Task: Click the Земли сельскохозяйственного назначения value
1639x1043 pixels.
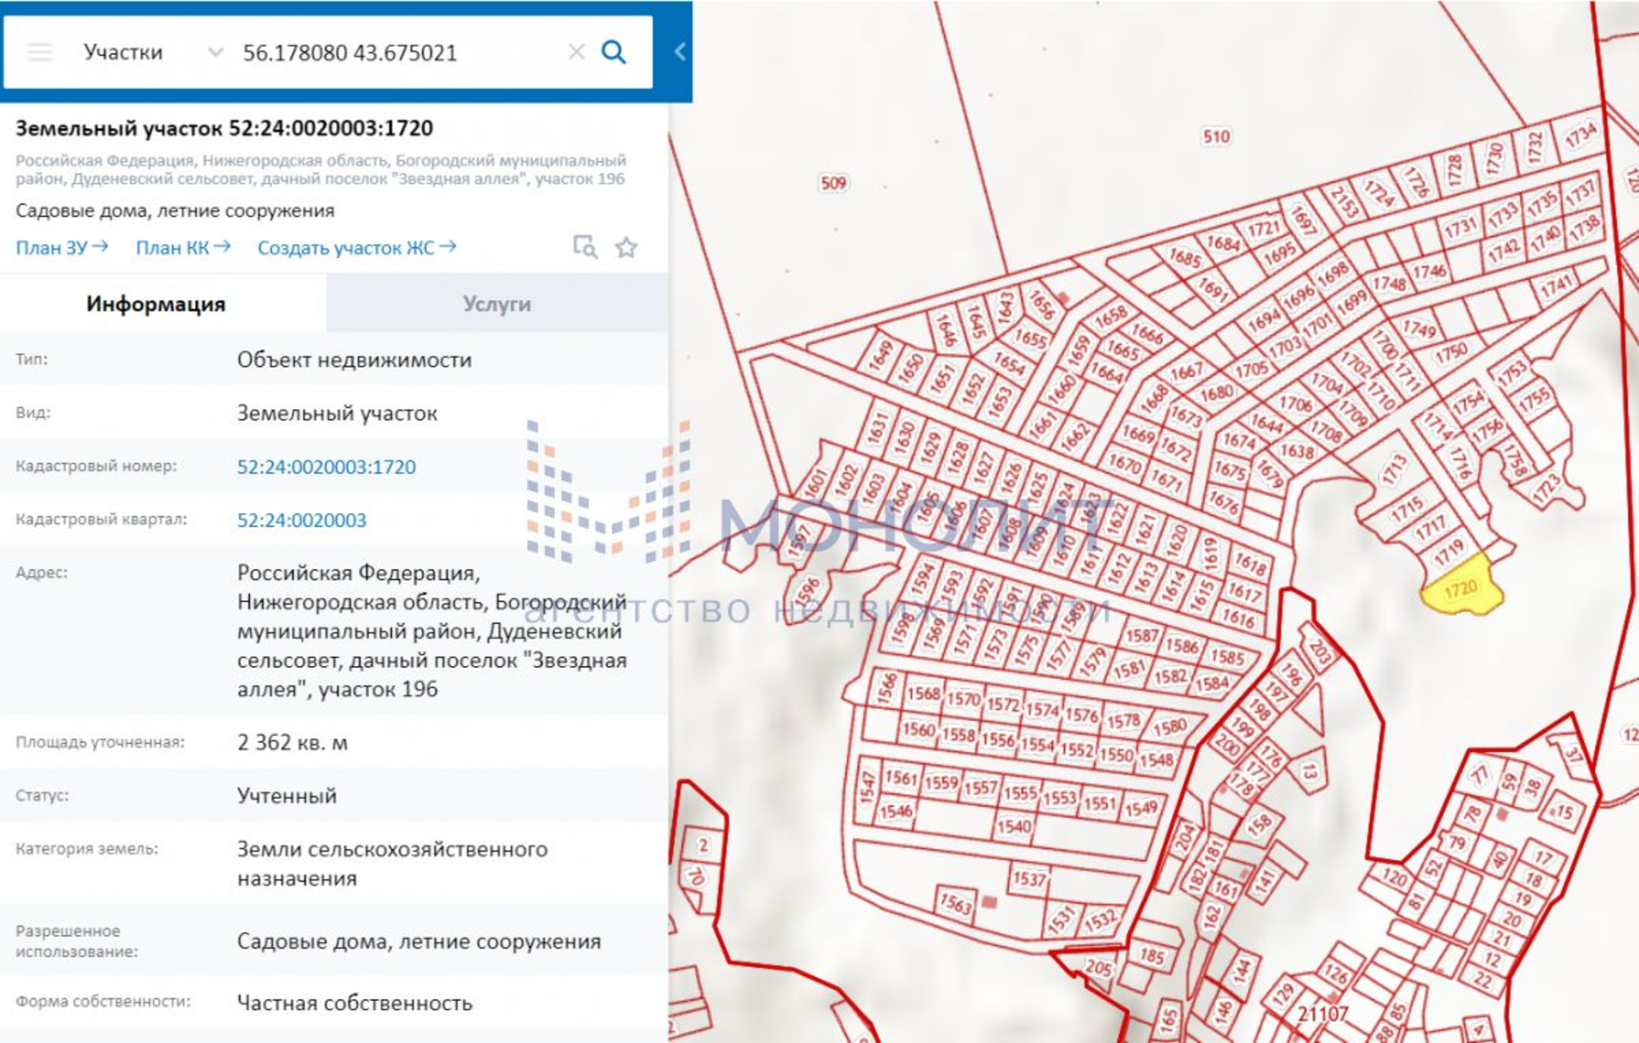Action: [x=393, y=864]
